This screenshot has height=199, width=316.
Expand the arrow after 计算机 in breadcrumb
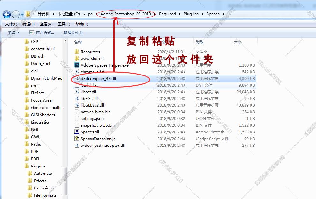pos(53,14)
